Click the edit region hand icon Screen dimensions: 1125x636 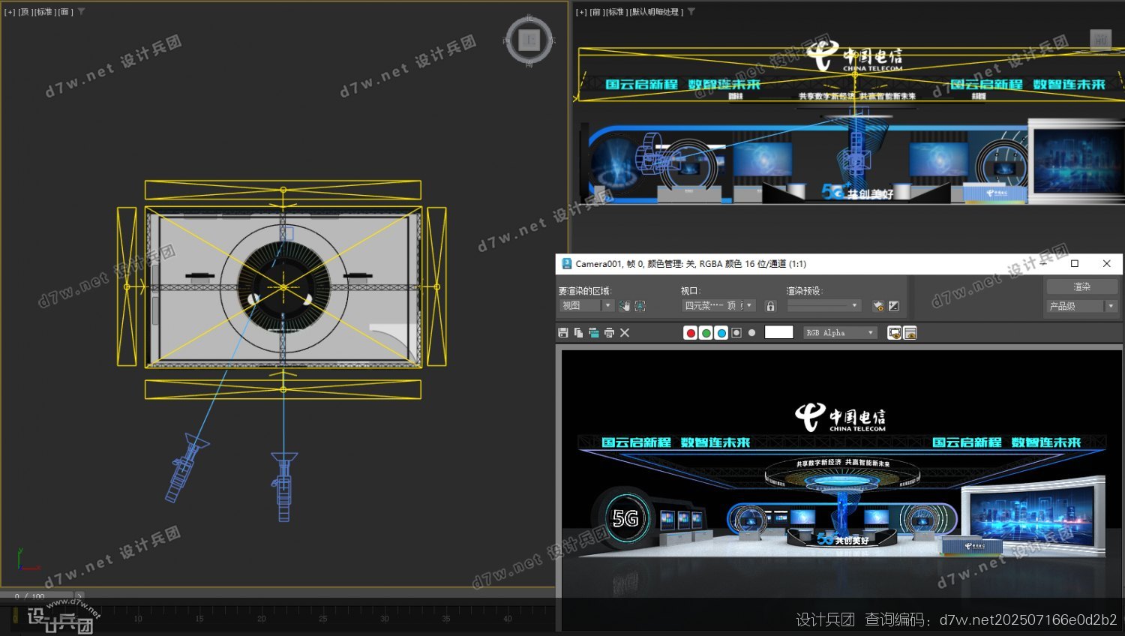[x=624, y=306]
